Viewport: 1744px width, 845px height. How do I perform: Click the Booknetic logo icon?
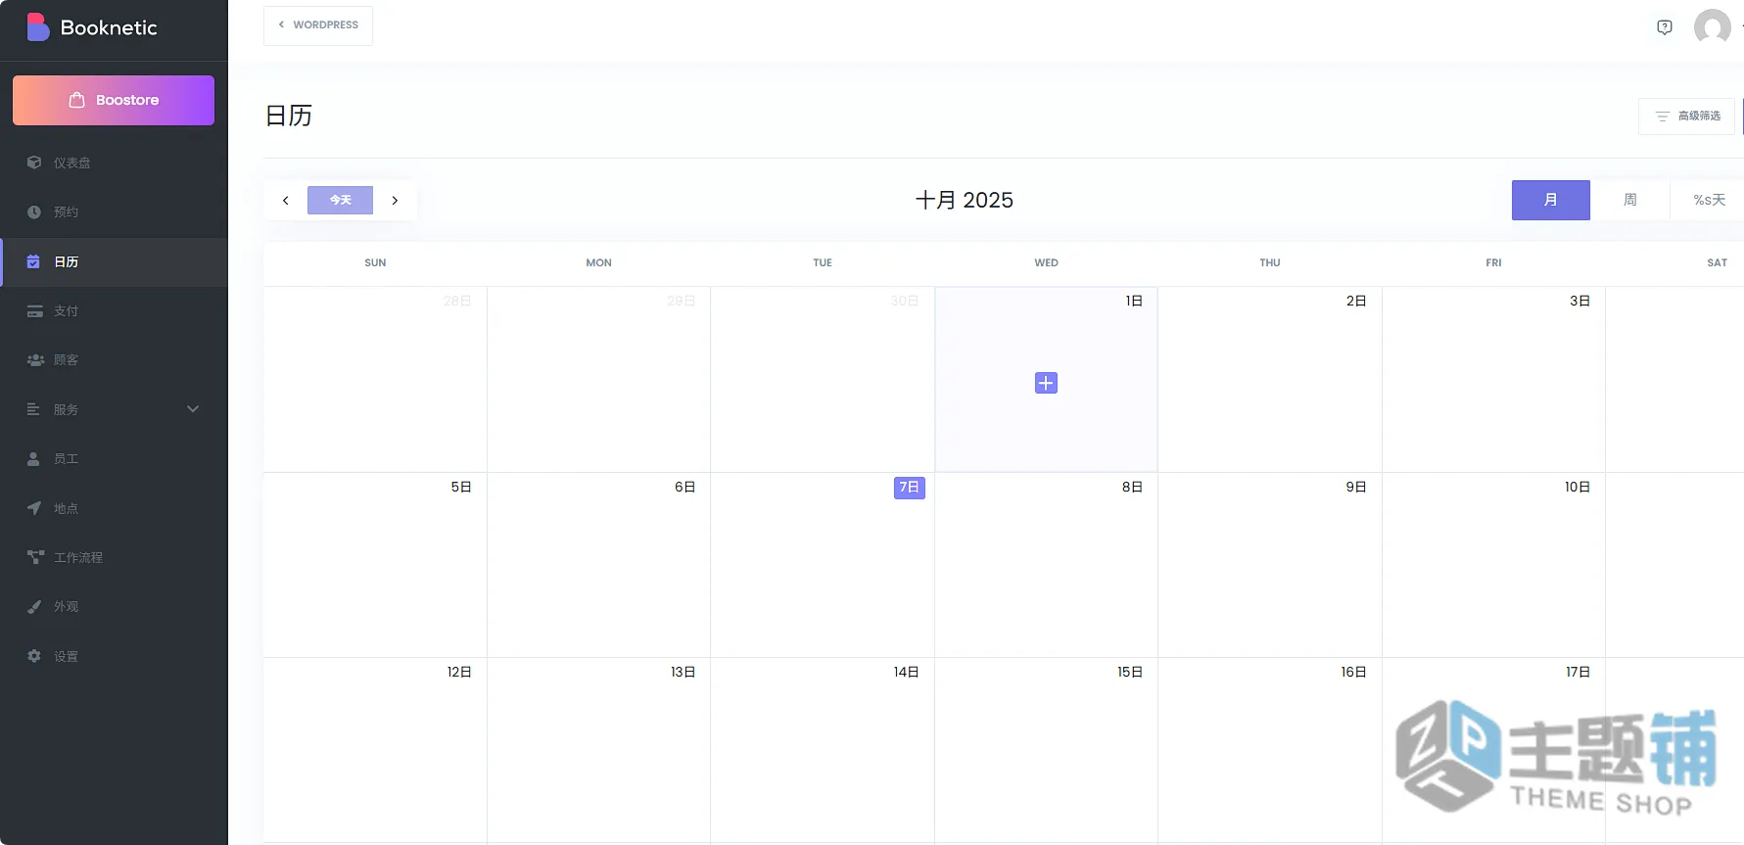point(38,26)
